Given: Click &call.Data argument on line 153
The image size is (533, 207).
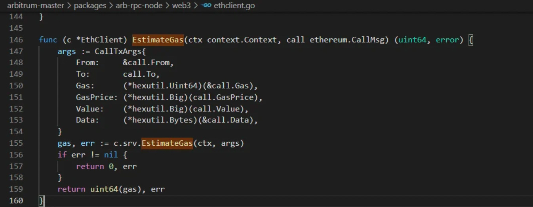Looking at the screenshot, I should click(x=226, y=120).
